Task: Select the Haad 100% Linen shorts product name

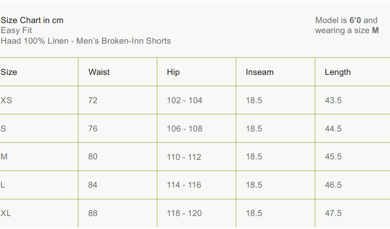Action: click(86, 41)
